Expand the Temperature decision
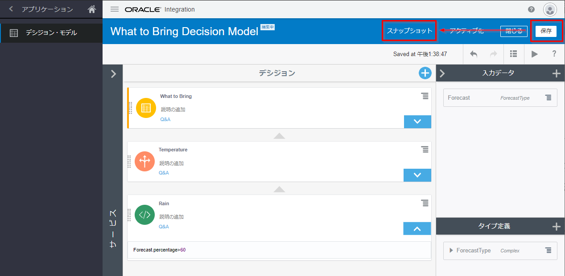The image size is (565, 276). point(417,175)
